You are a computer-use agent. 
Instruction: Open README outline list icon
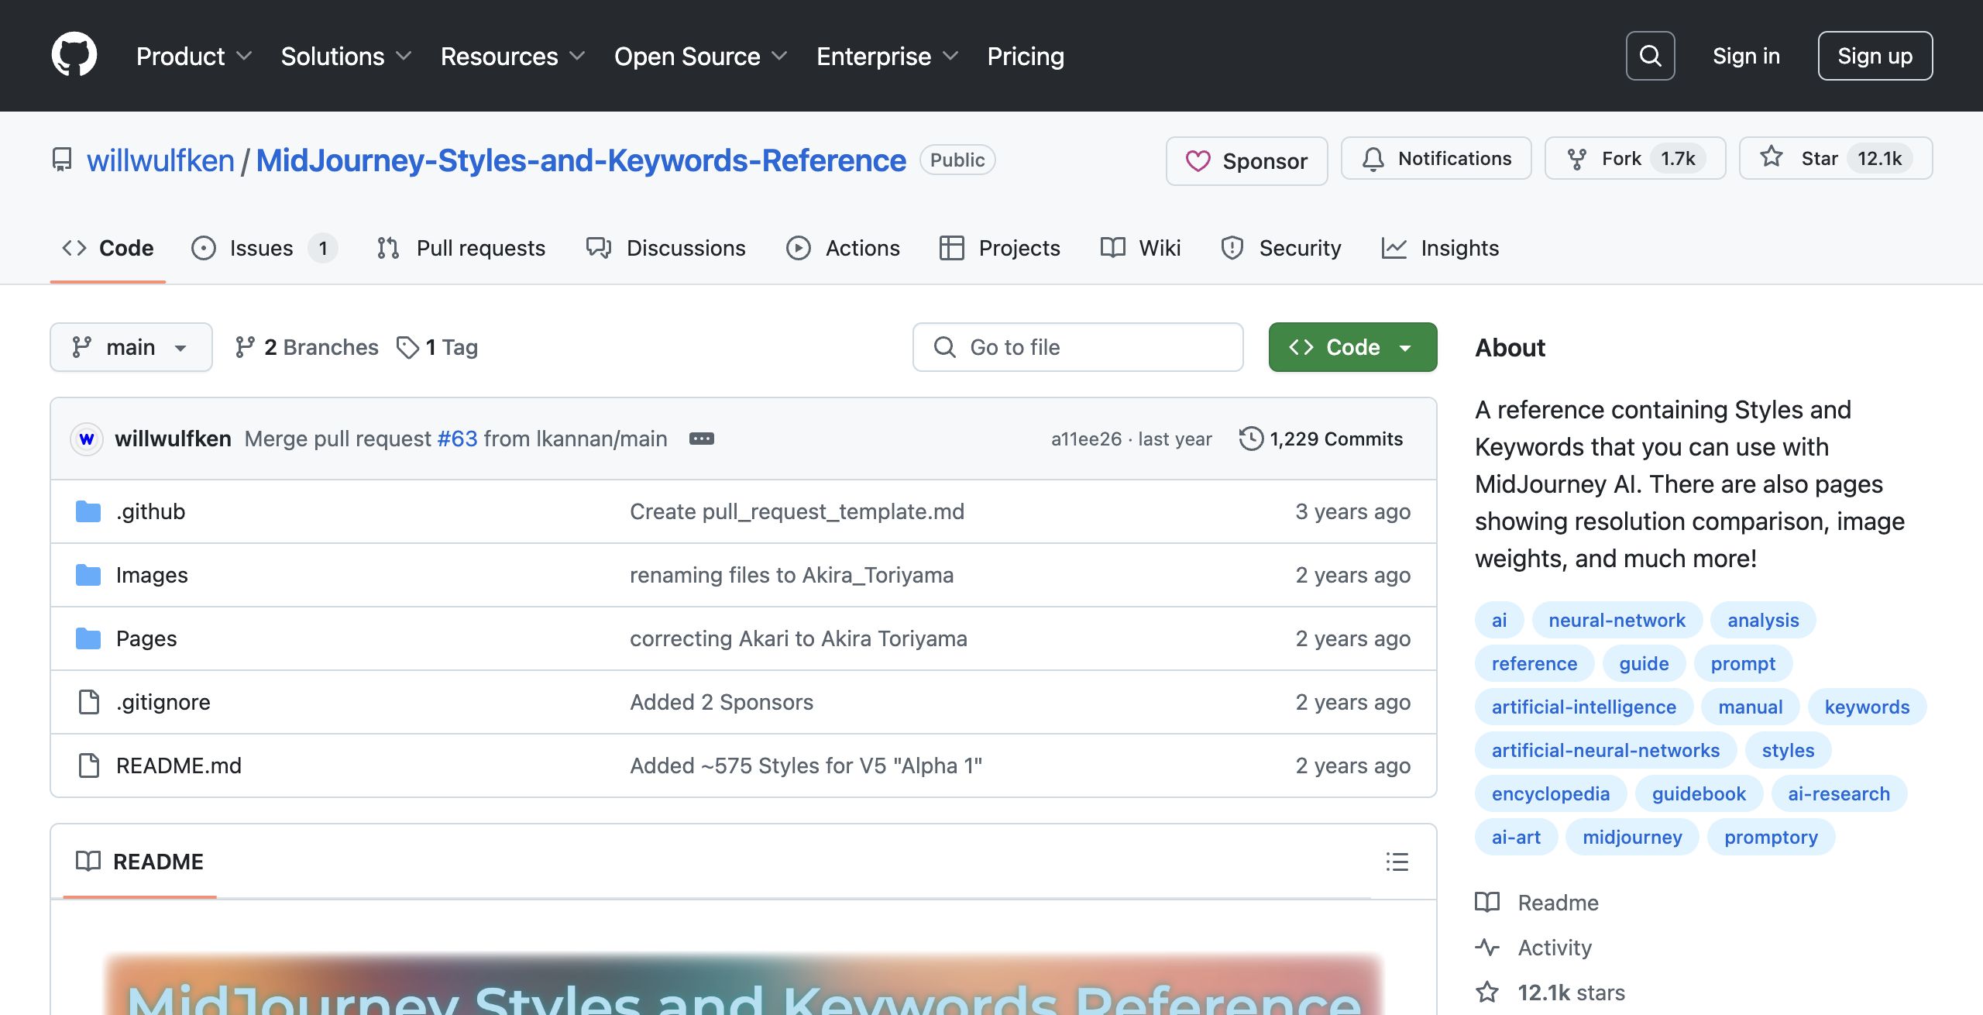click(x=1397, y=862)
